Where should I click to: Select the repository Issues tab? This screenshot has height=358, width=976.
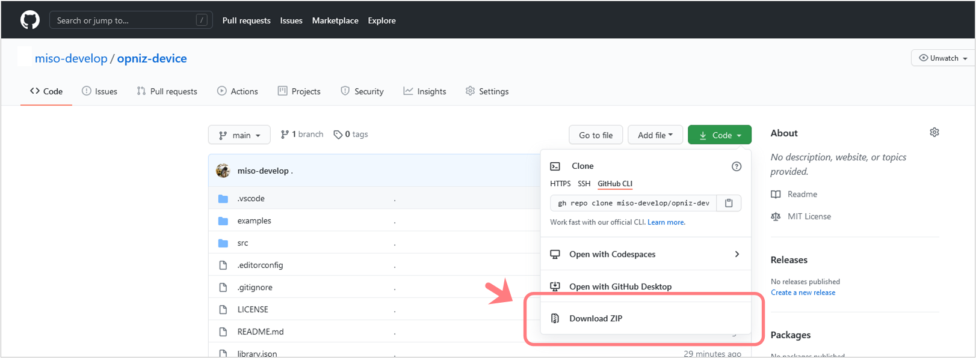[x=99, y=91]
